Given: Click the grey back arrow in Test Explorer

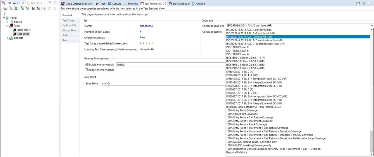Looking at the screenshot, I should coord(50,8).
